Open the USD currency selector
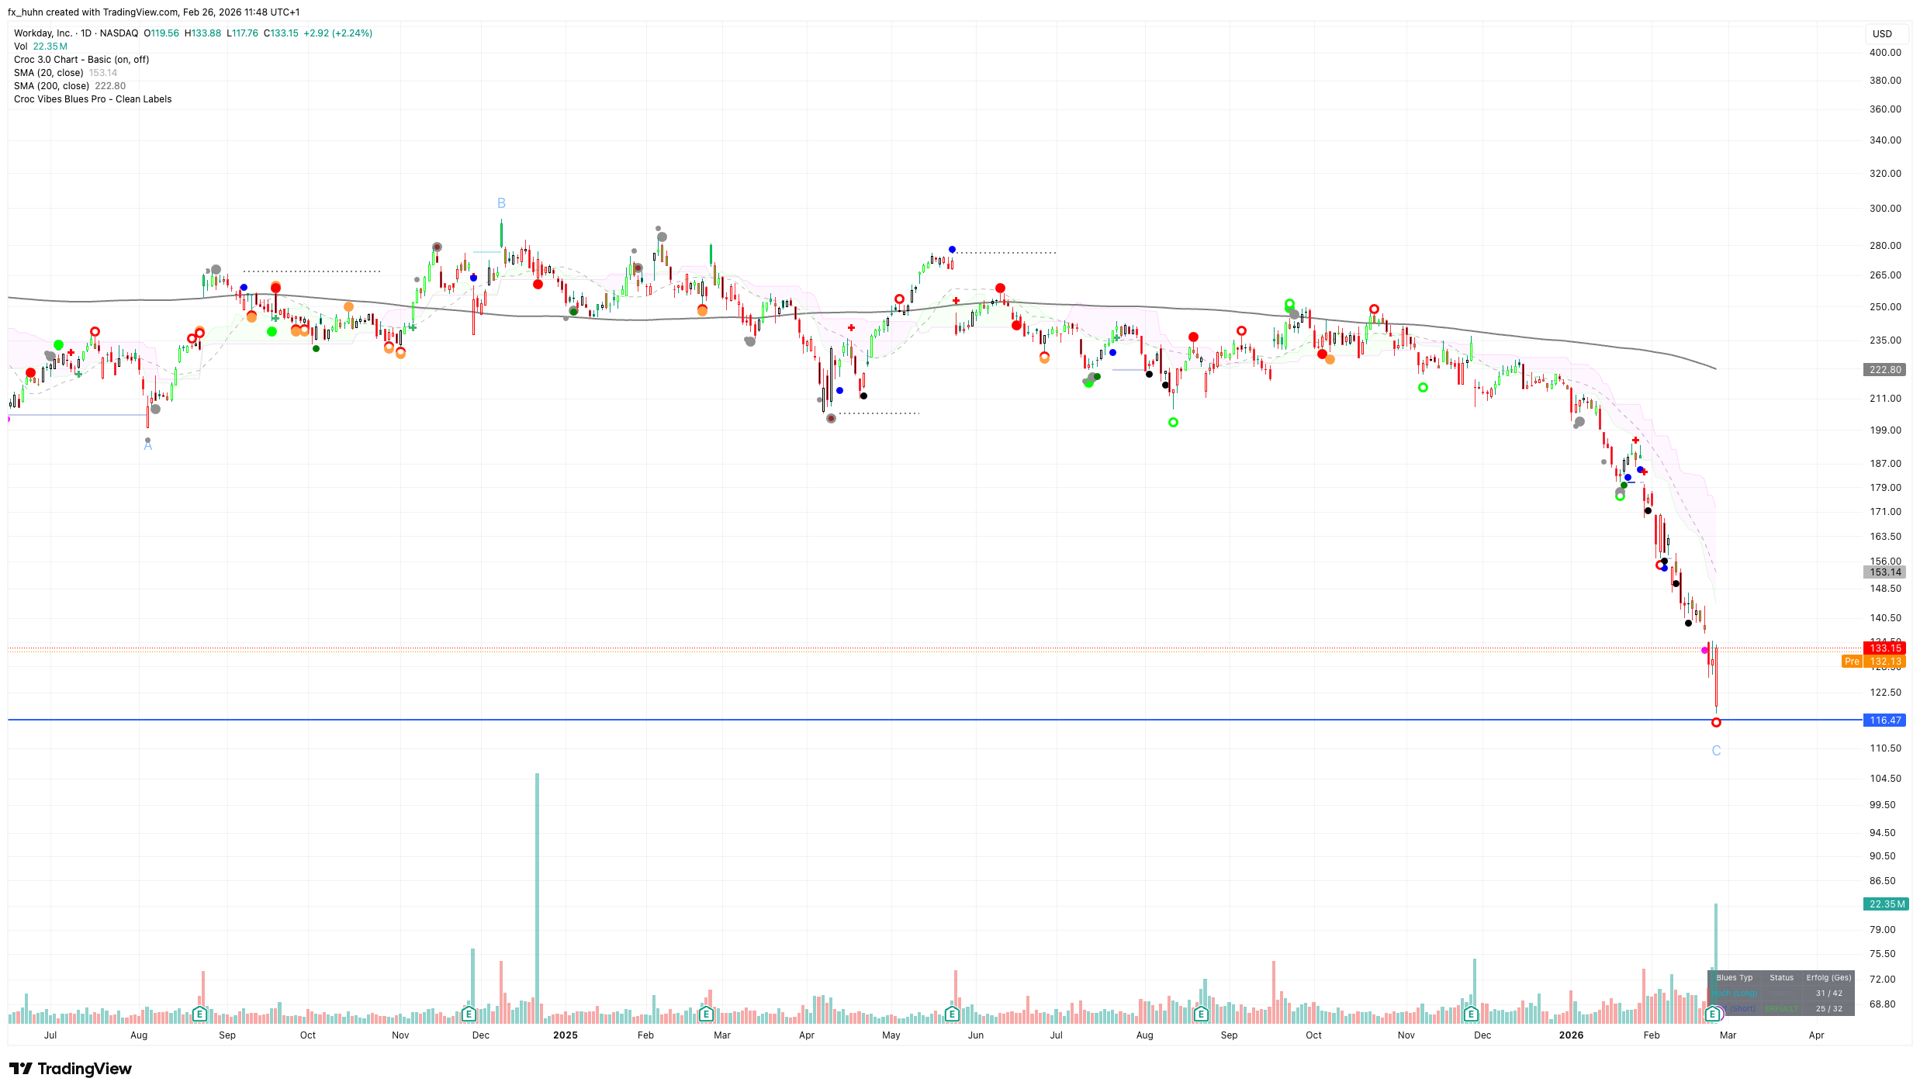Screen dimensions: 1920x1092 pos(1882,33)
